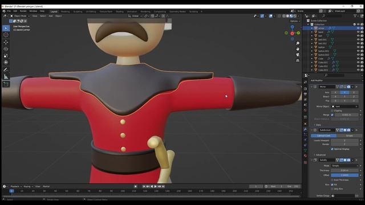Screen dimensions: 365x205
Task: Open the Tool properties tab icon
Action: 306,82
